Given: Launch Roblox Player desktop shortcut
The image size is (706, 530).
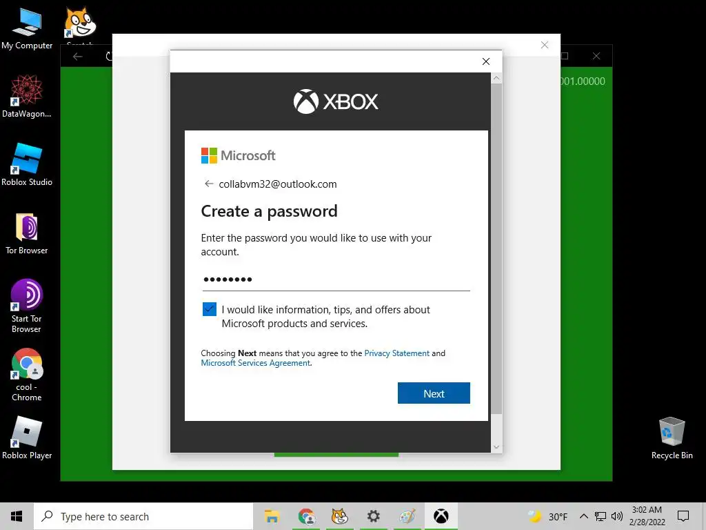Looking at the screenshot, I should (27, 437).
